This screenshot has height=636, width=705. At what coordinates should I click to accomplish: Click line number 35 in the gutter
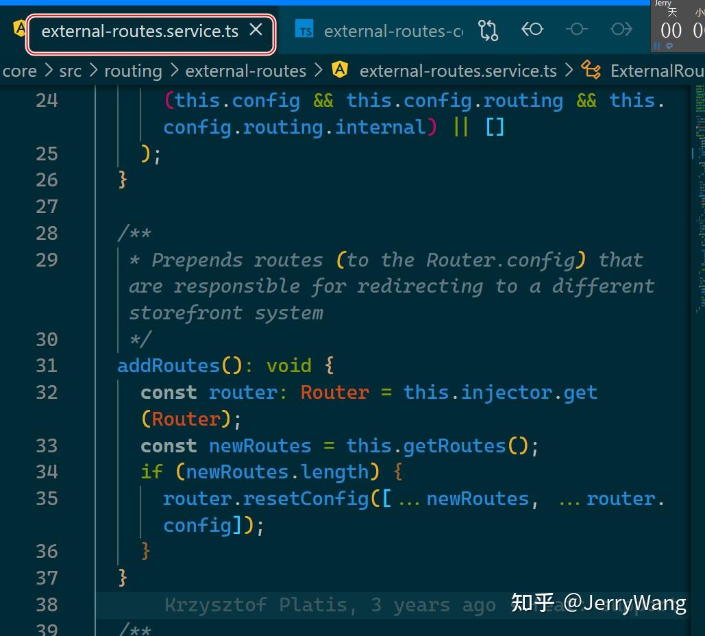point(47,498)
